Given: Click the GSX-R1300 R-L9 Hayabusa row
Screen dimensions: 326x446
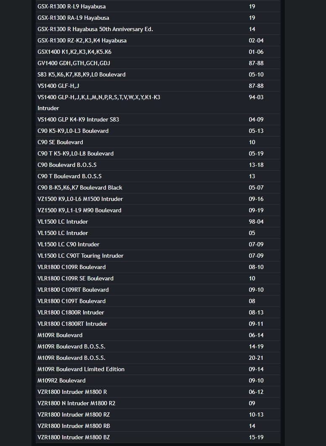Looking at the screenshot, I should 72,6.
